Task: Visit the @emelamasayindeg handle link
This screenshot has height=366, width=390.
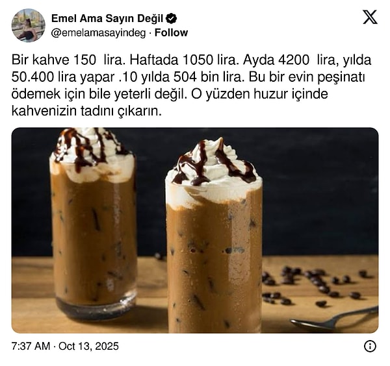Action: click(98, 33)
